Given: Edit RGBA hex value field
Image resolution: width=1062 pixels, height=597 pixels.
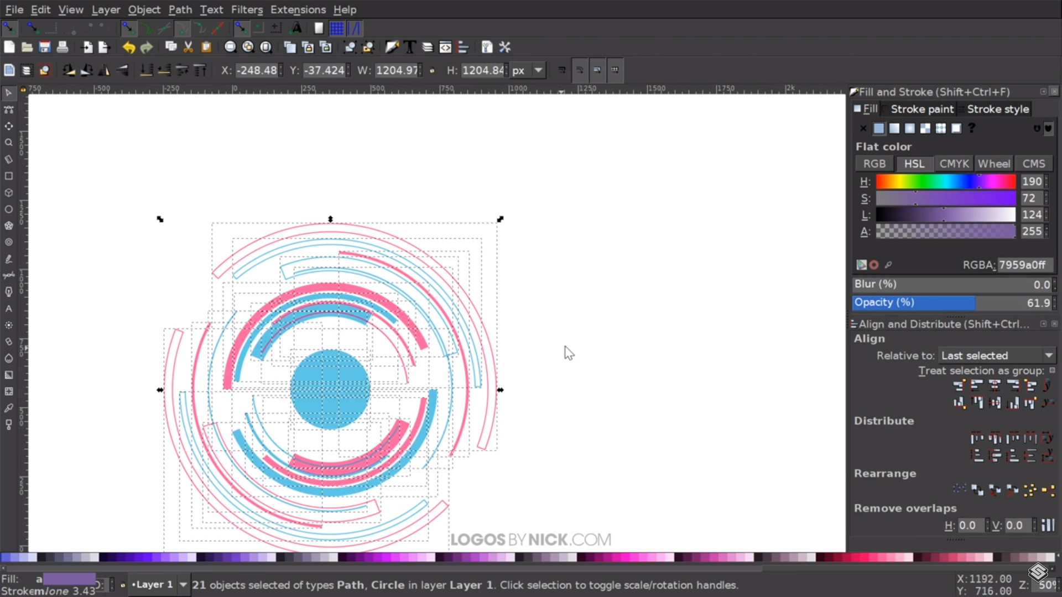Looking at the screenshot, I should click(x=1026, y=265).
